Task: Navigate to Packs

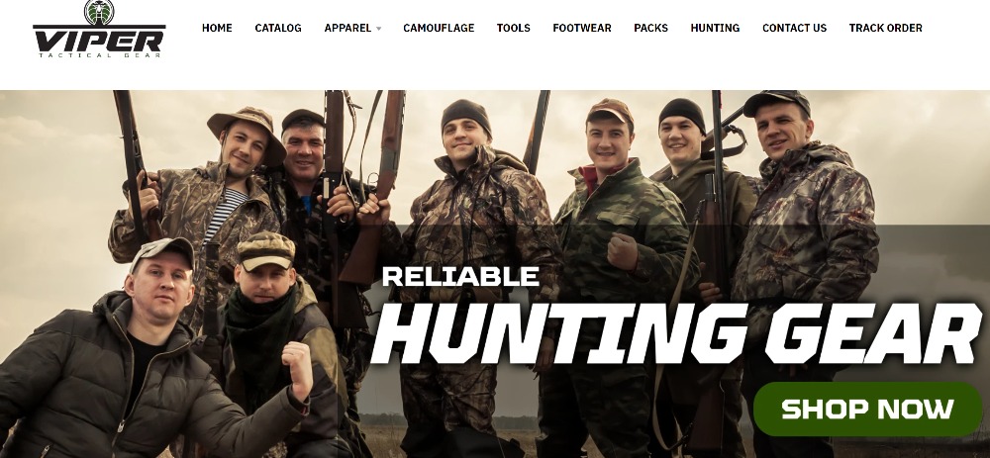Action: click(x=650, y=28)
